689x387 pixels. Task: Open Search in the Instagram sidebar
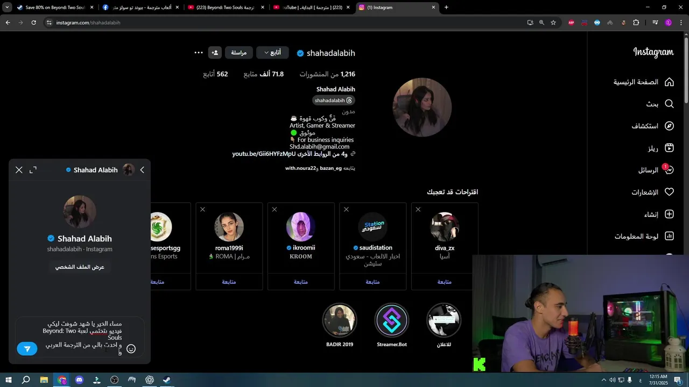(660, 104)
